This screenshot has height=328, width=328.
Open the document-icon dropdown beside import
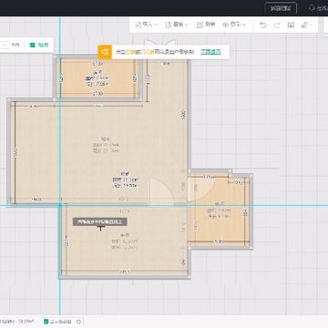176,25
